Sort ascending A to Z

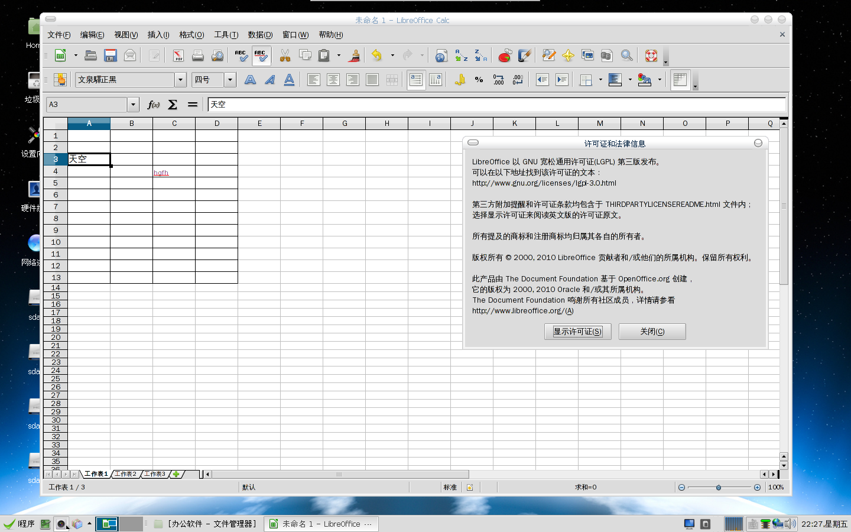click(x=461, y=56)
